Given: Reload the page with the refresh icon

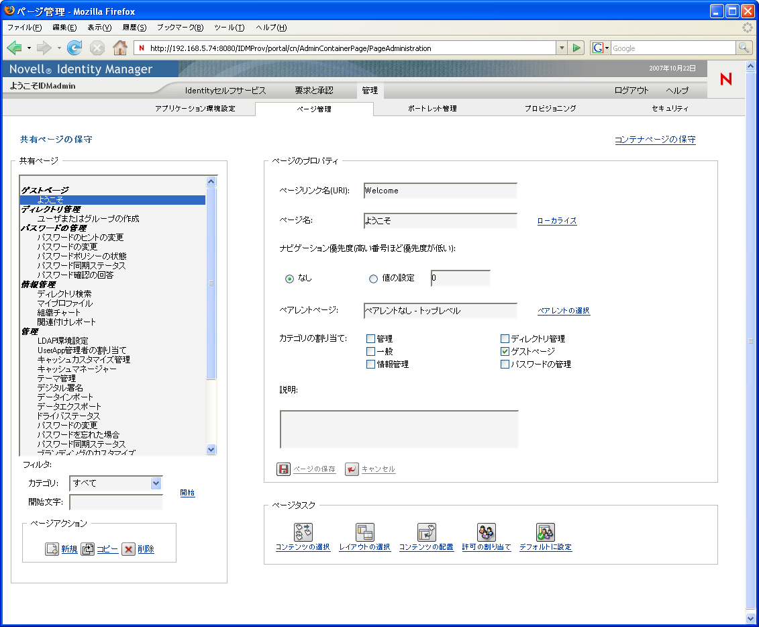Looking at the screenshot, I should pyautogui.click(x=74, y=48).
